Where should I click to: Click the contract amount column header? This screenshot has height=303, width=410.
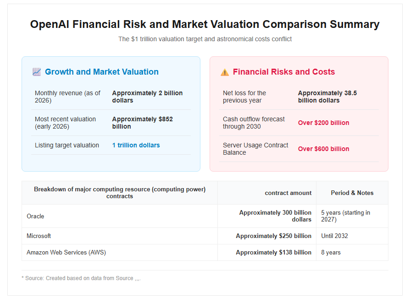288,193
